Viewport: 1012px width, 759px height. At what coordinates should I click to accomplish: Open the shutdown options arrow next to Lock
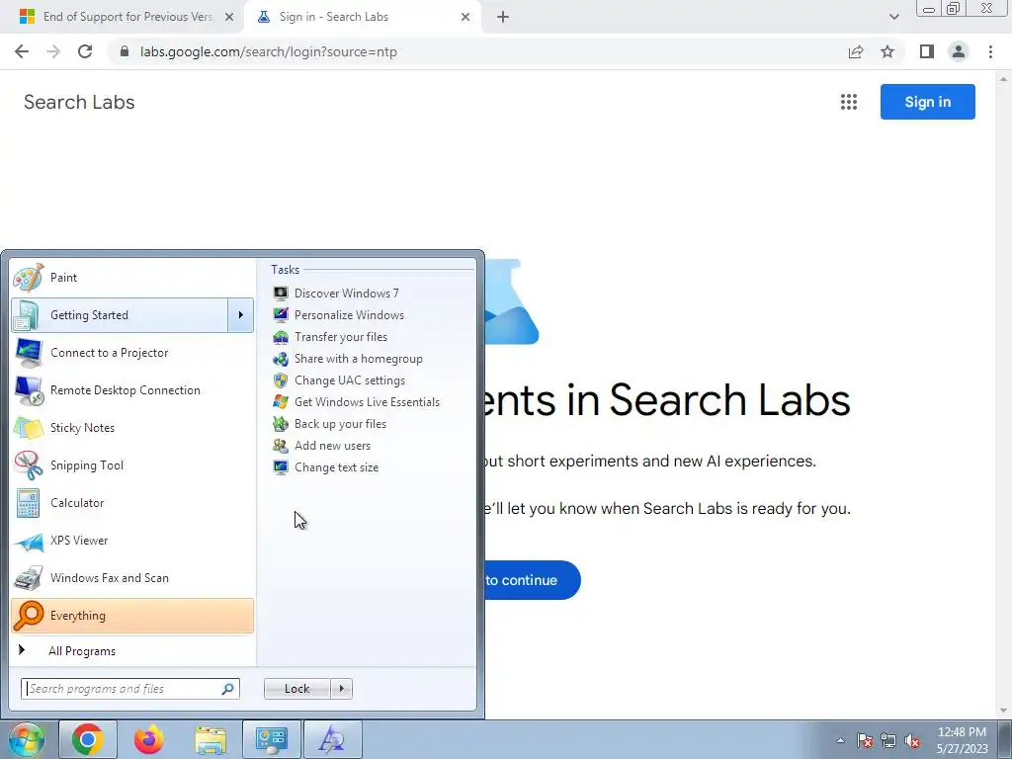(x=341, y=689)
